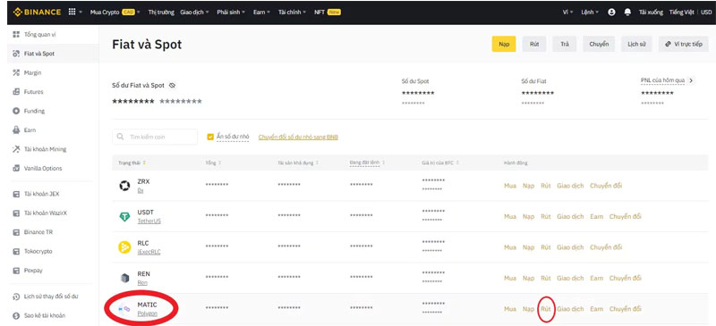The width and height of the screenshot is (716, 326).
Task: Click the Lịch sử thay đổi số dư icon
Action: point(16,297)
